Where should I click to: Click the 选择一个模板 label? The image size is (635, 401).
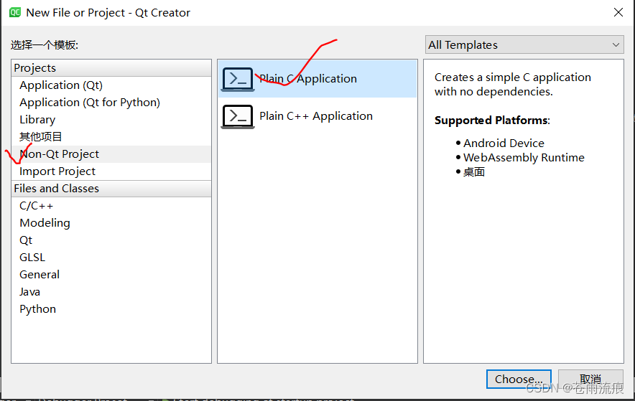pyautogui.click(x=44, y=45)
